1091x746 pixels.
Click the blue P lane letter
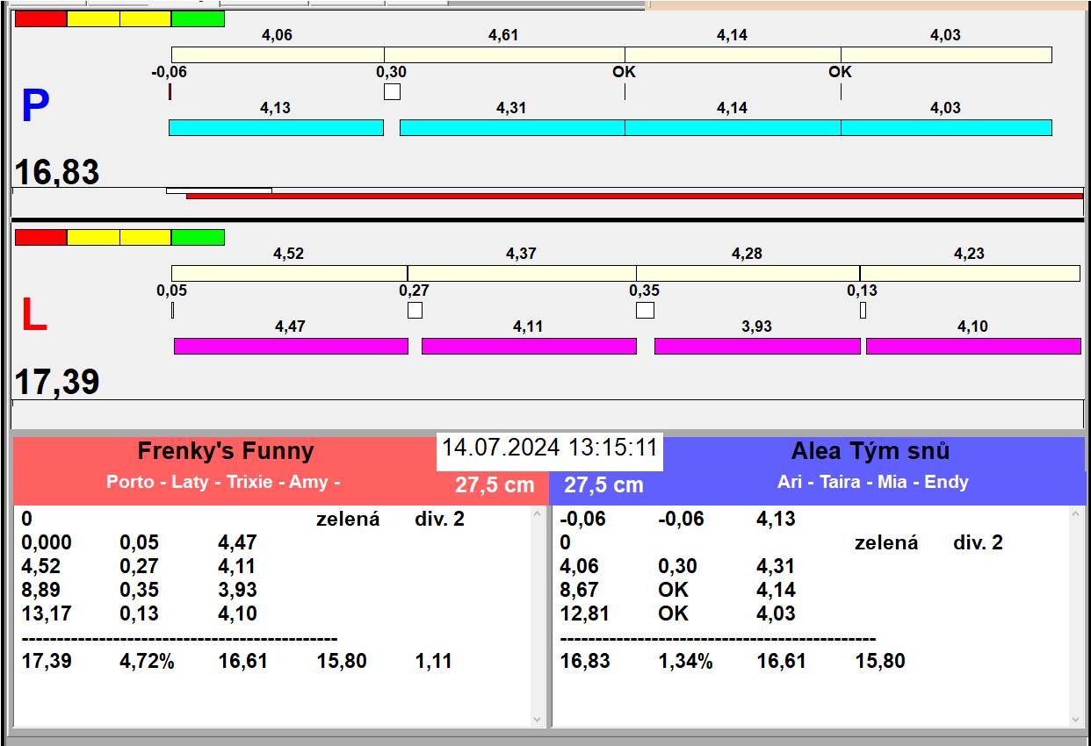pyautogui.click(x=35, y=106)
